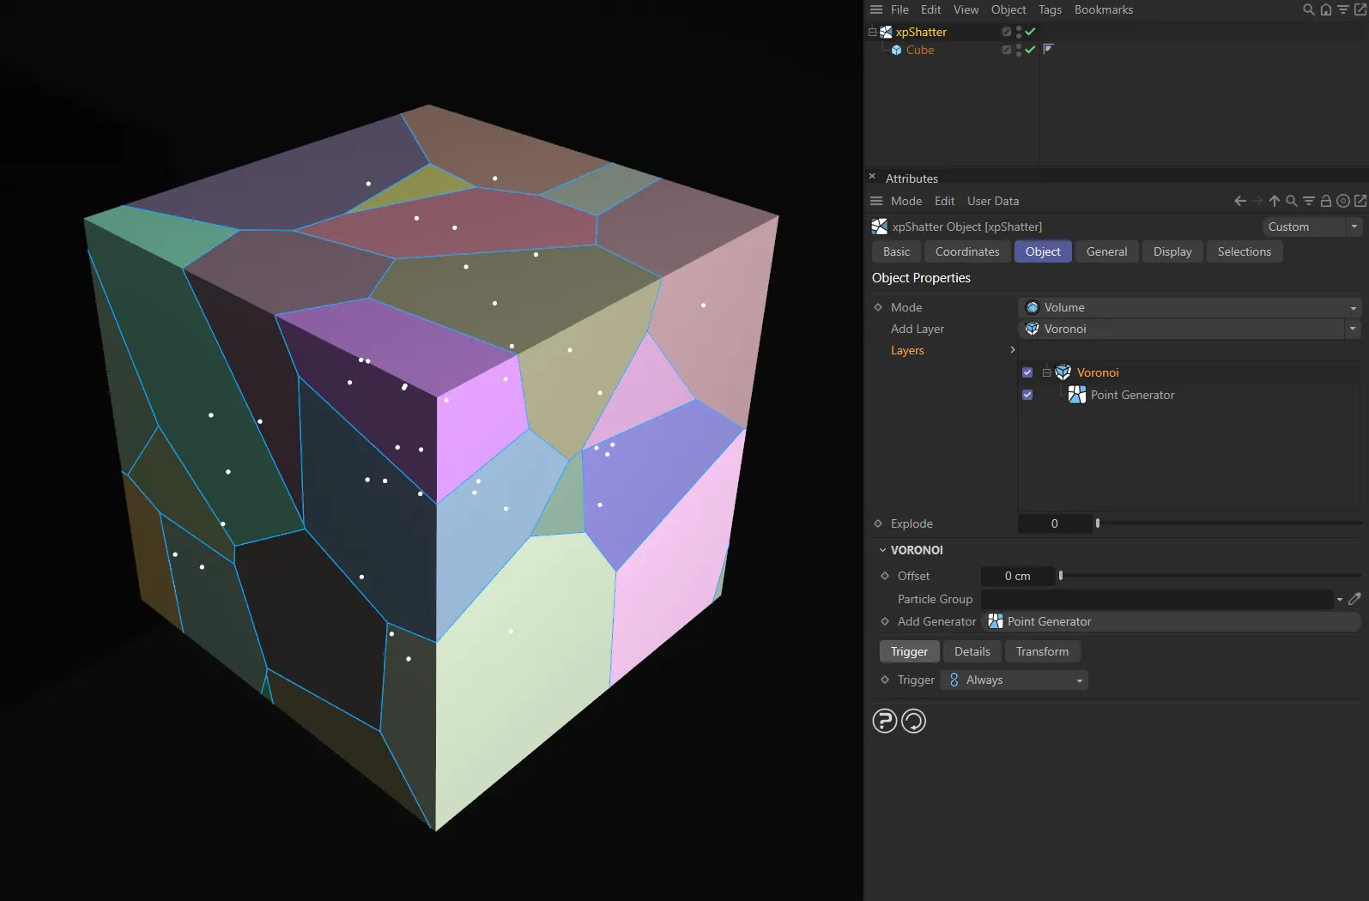Uncheck the Voronoi layer checkbox
The height and width of the screenshot is (901, 1369).
click(1027, 372)
